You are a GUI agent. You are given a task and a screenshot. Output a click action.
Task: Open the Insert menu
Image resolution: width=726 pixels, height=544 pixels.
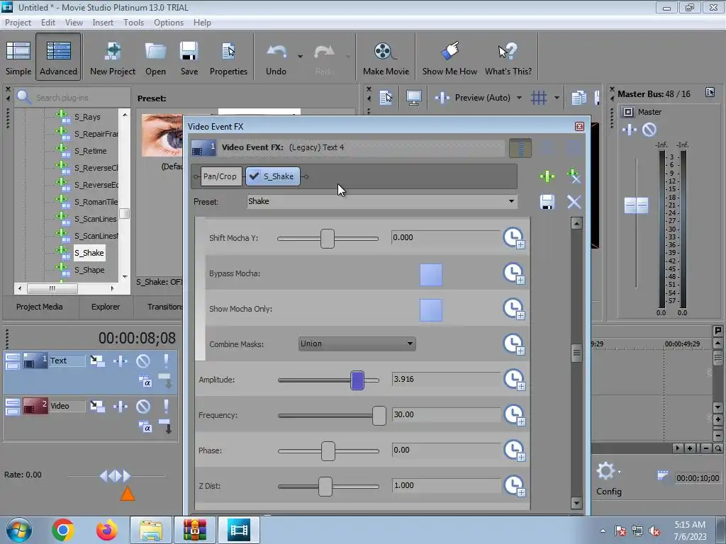[x=103, y=23]
